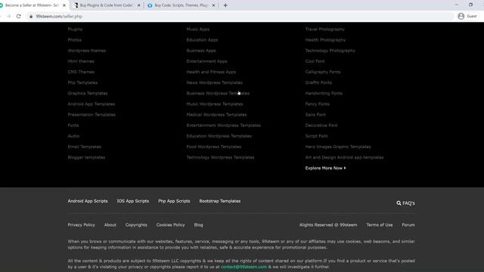Open the Guest profile icon
Image resolution: width=484 pixels, height=272 pixels.
tap(461, 17)
